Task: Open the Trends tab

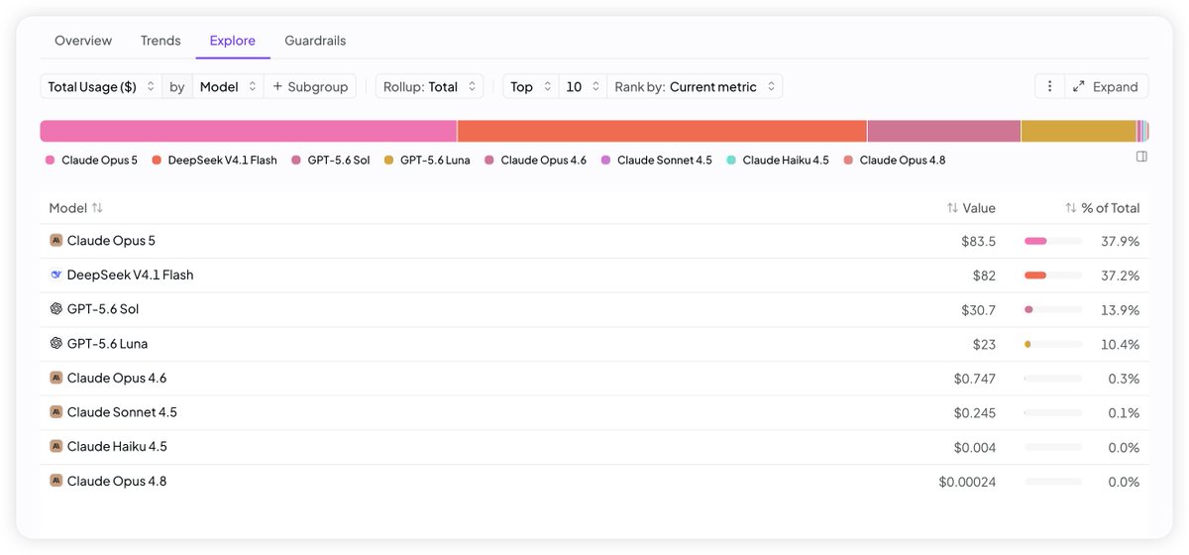Action: coord(161,41)
